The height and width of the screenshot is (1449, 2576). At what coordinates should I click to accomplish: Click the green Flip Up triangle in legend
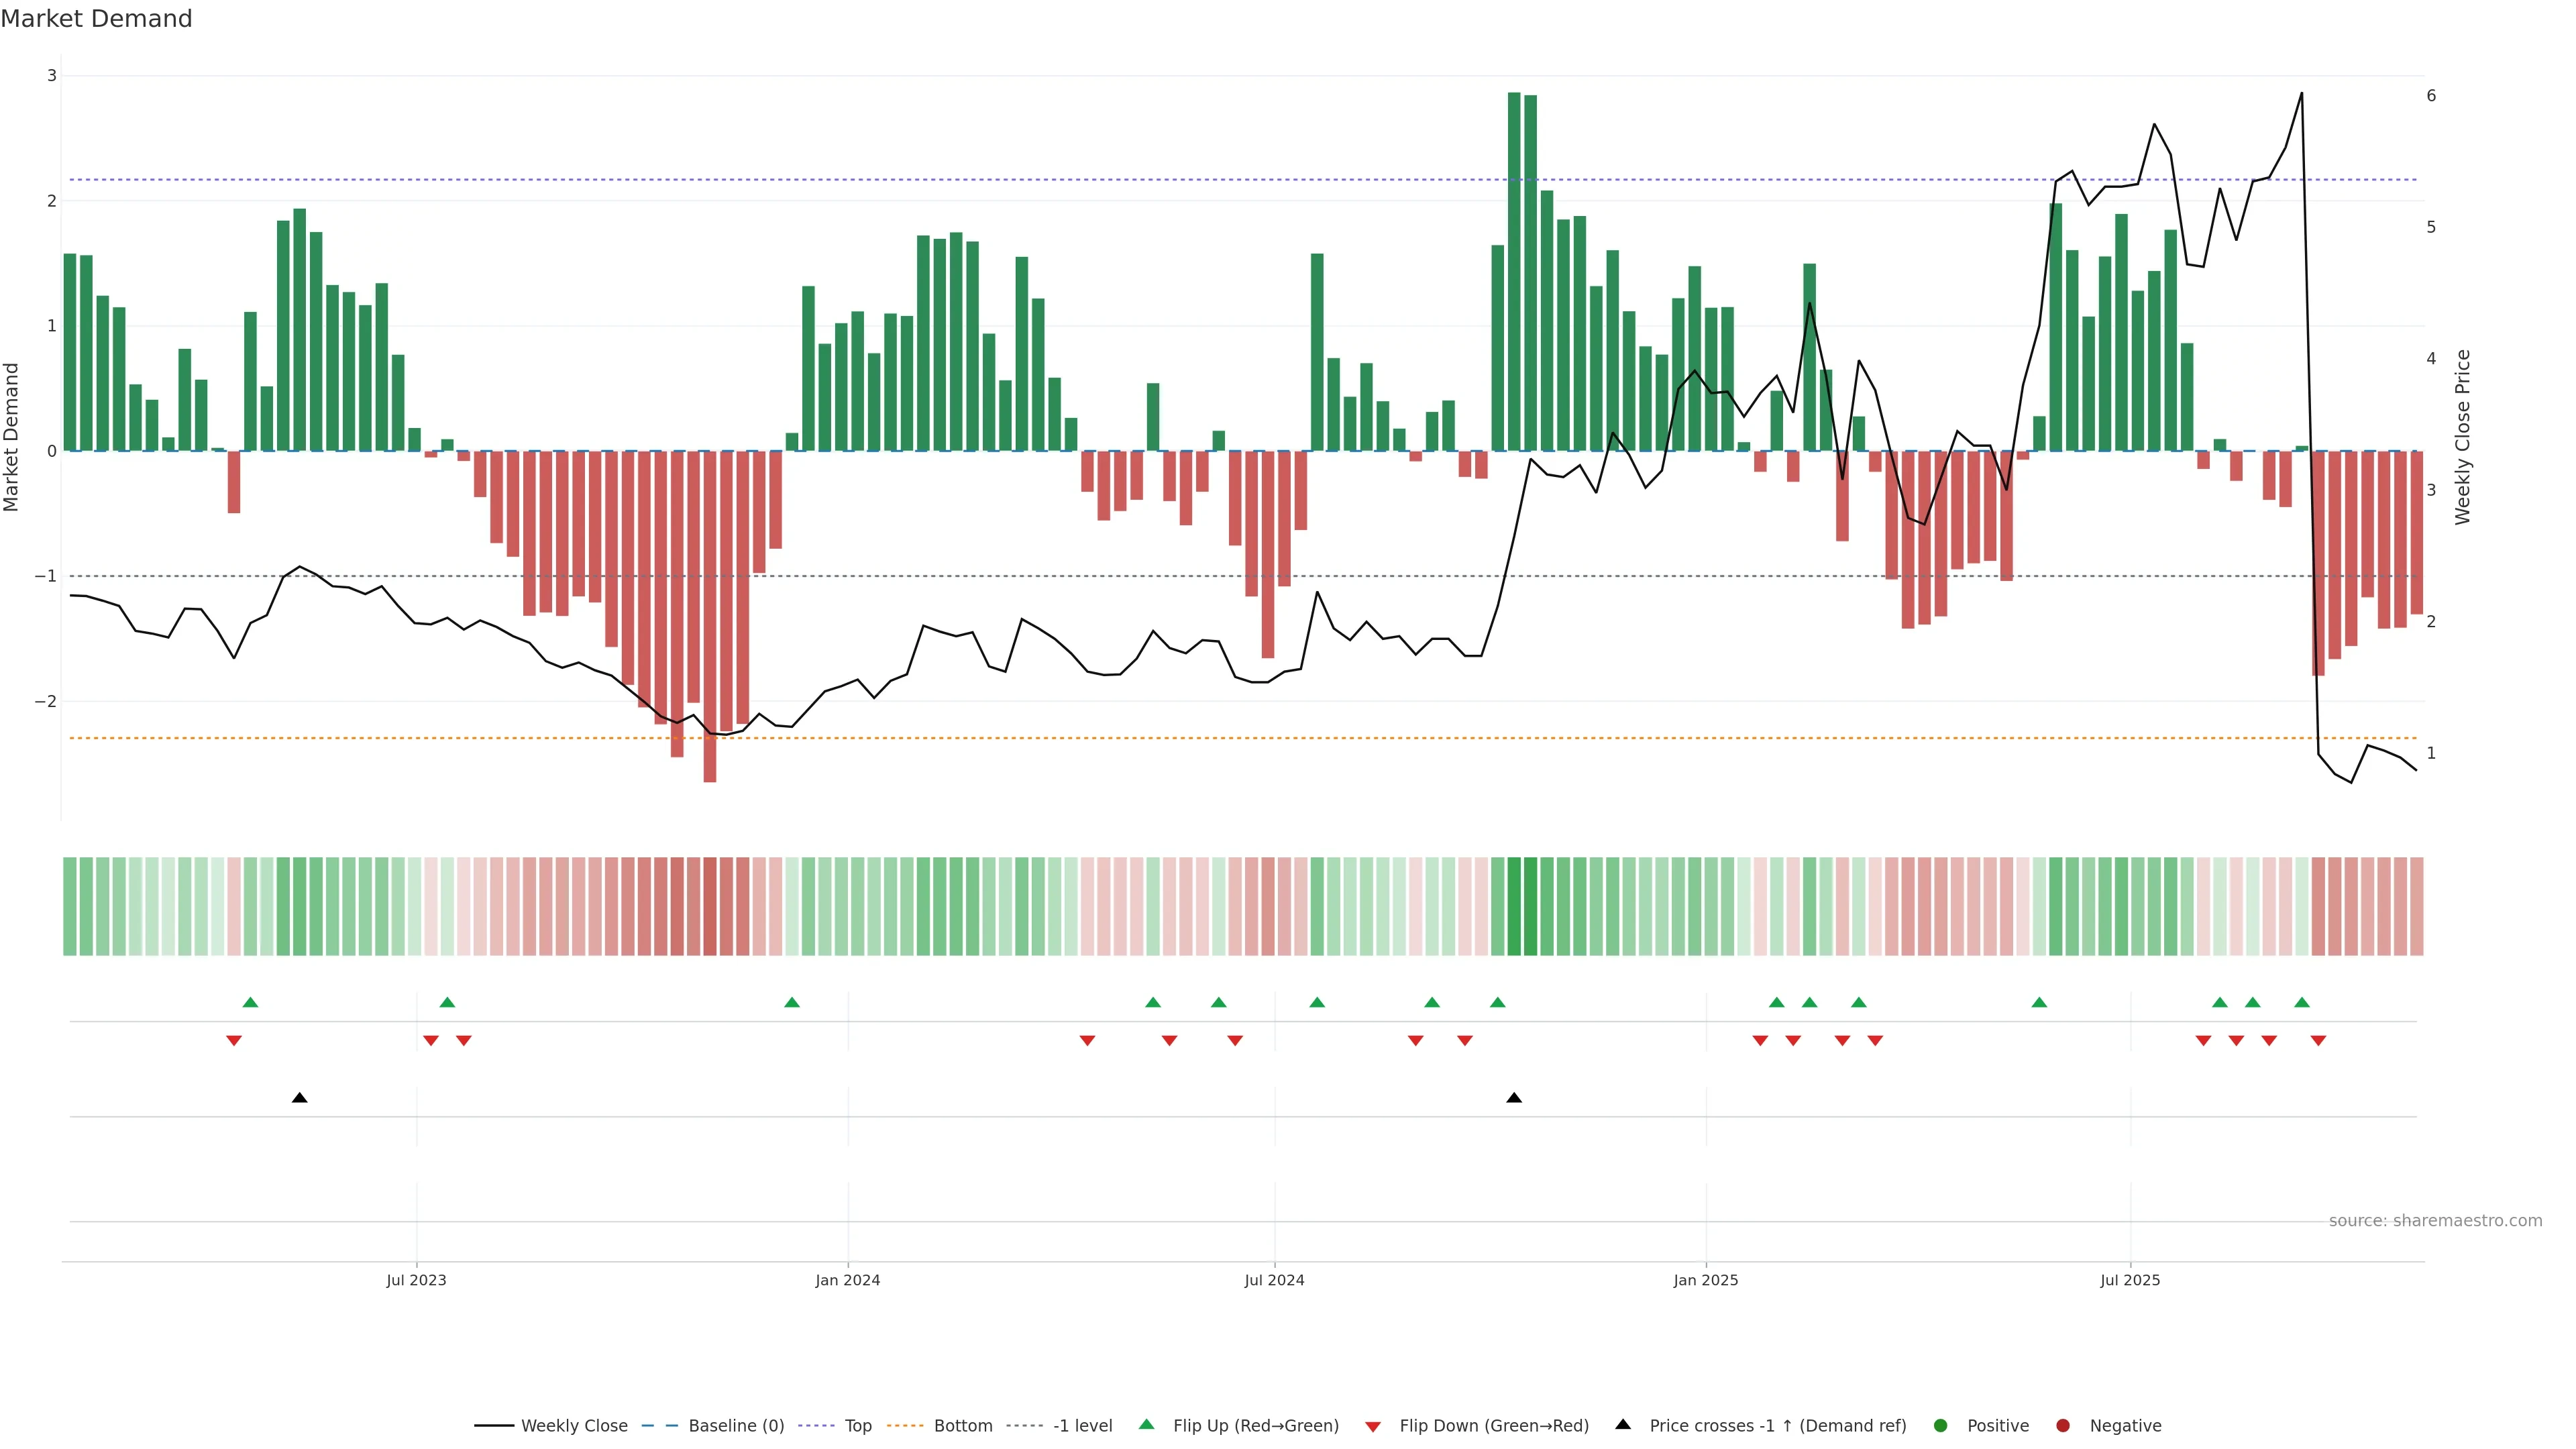pyautogui.click(x=1147, y=1425)
